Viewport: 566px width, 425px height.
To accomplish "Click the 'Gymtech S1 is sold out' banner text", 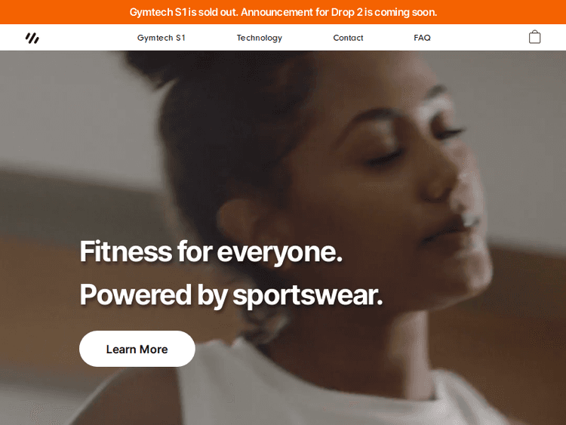I will [x=183, y=12].
